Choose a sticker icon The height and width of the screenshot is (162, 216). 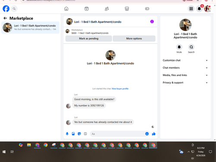pyautogui.click(x=79, y=134)
